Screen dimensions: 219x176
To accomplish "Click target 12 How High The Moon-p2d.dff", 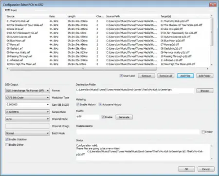I will coord(178,64).
